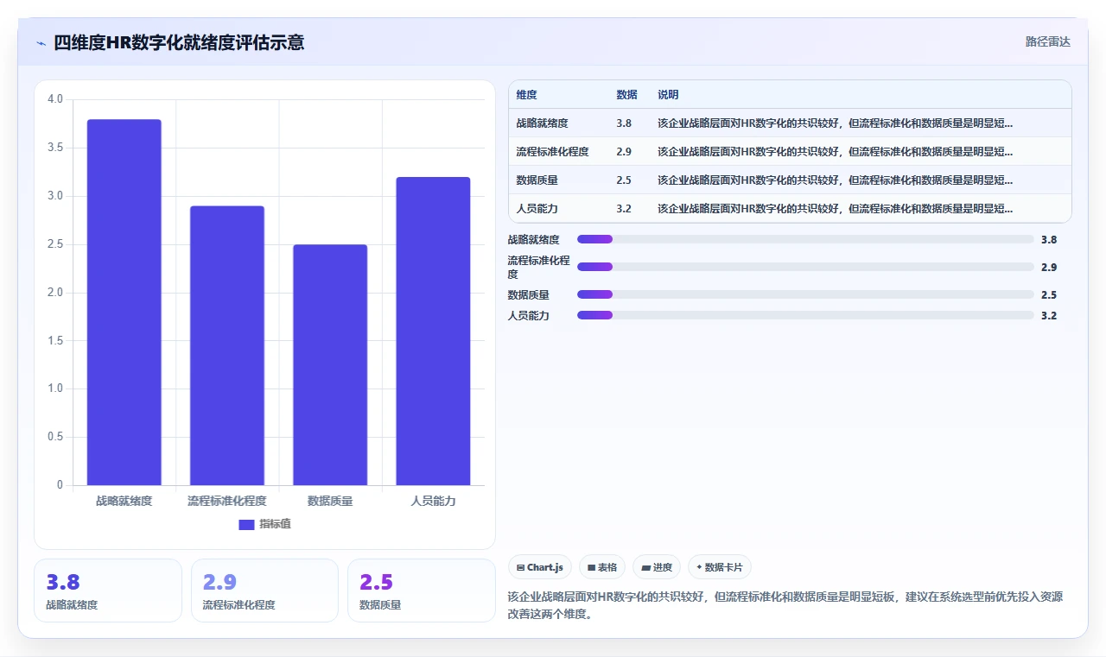Select the 战略就绪度 table row name
This screenshot has height=657, width=1106.
pos(542,123)
